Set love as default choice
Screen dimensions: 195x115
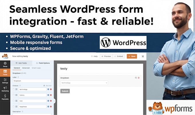coord(13,101)
